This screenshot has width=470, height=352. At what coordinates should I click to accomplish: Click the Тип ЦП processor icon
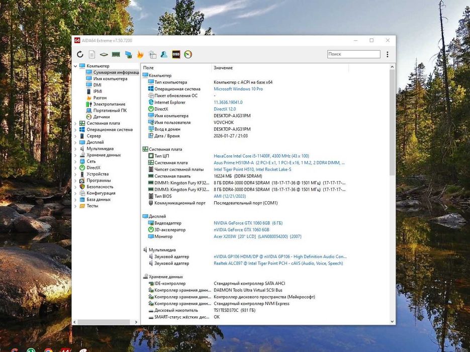click(x=151, y=156)
